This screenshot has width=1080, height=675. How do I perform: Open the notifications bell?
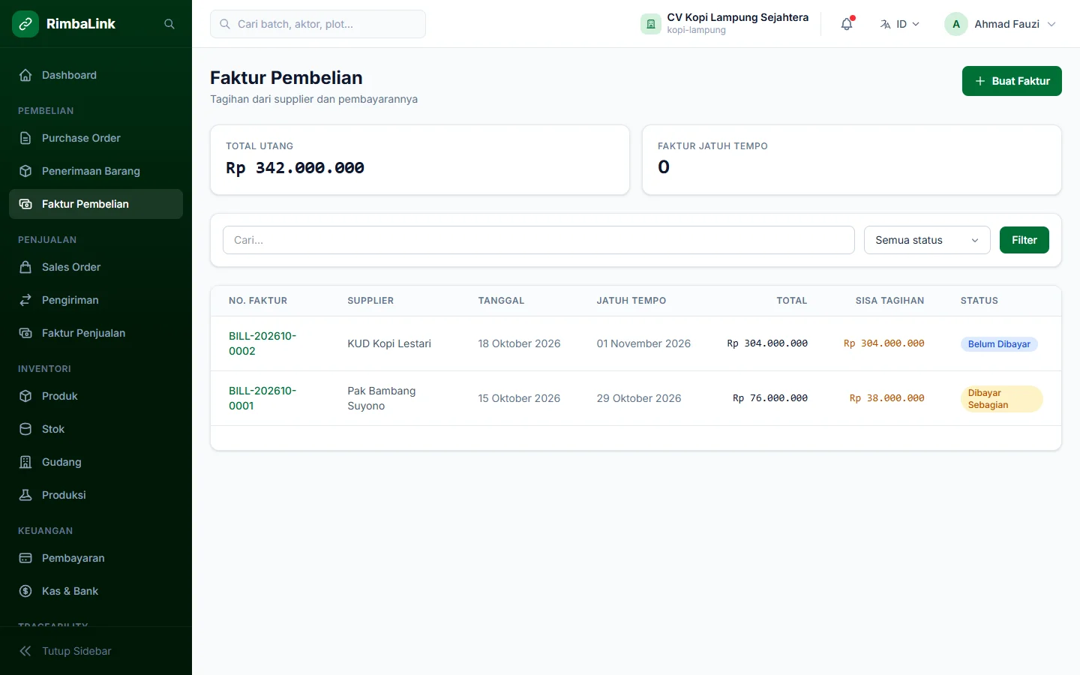click(x=847, y=24)
